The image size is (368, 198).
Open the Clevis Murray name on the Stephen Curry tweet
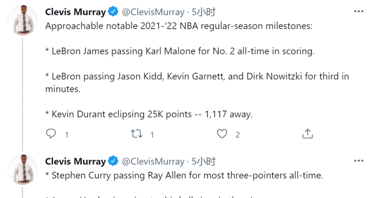[75, 161]
